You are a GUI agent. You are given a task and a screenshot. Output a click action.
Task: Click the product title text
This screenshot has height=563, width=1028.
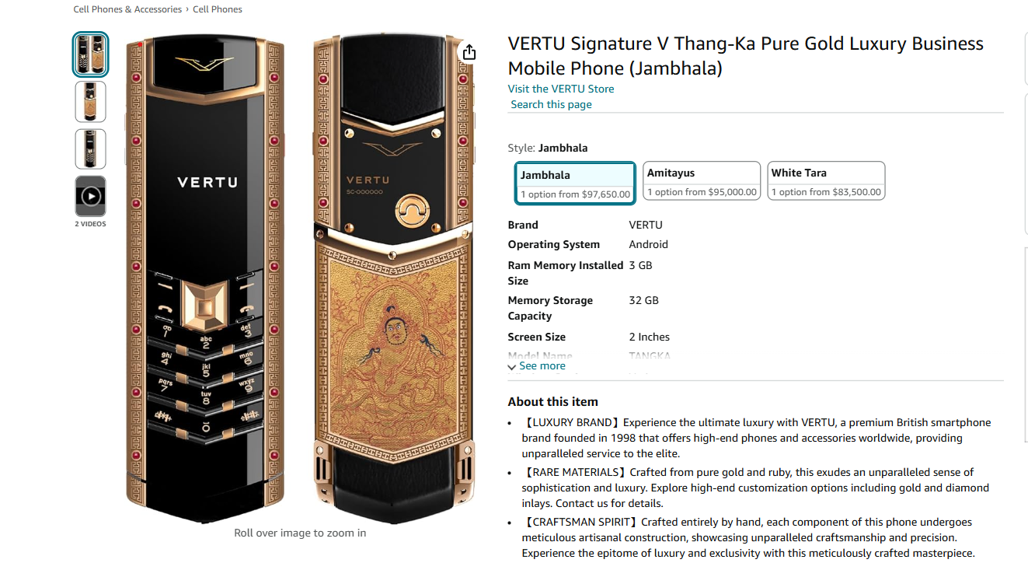[x=745, y=55]
